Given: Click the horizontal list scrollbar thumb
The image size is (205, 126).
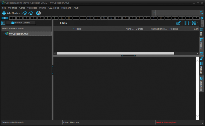Looking at the screenshot, I should pyautogui.click(x=115, y=53).
